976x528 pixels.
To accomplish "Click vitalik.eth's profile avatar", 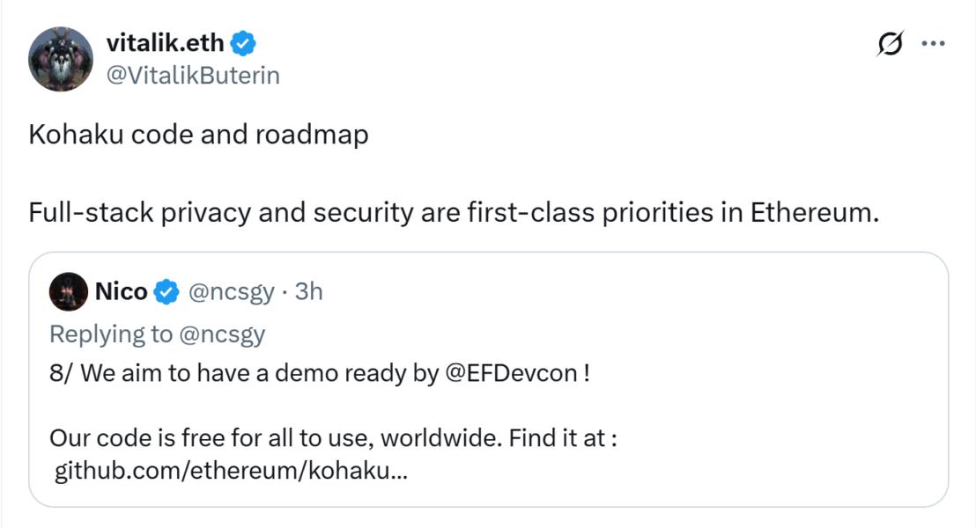I will tap(61, 59).
